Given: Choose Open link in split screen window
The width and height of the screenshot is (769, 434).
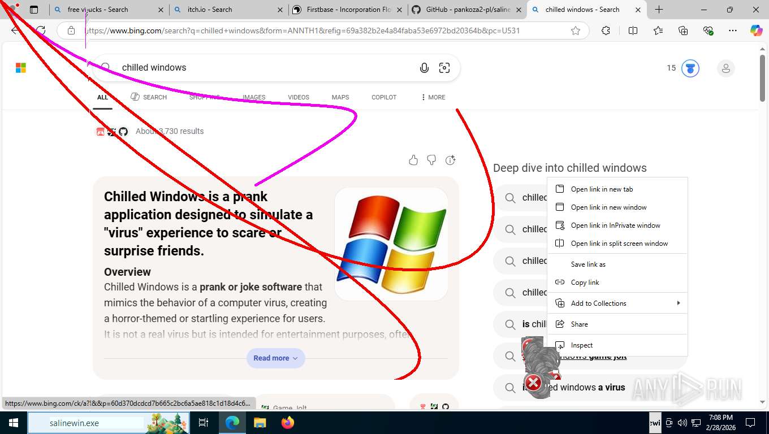Looking at the screenshot, I should coord(617,244).
